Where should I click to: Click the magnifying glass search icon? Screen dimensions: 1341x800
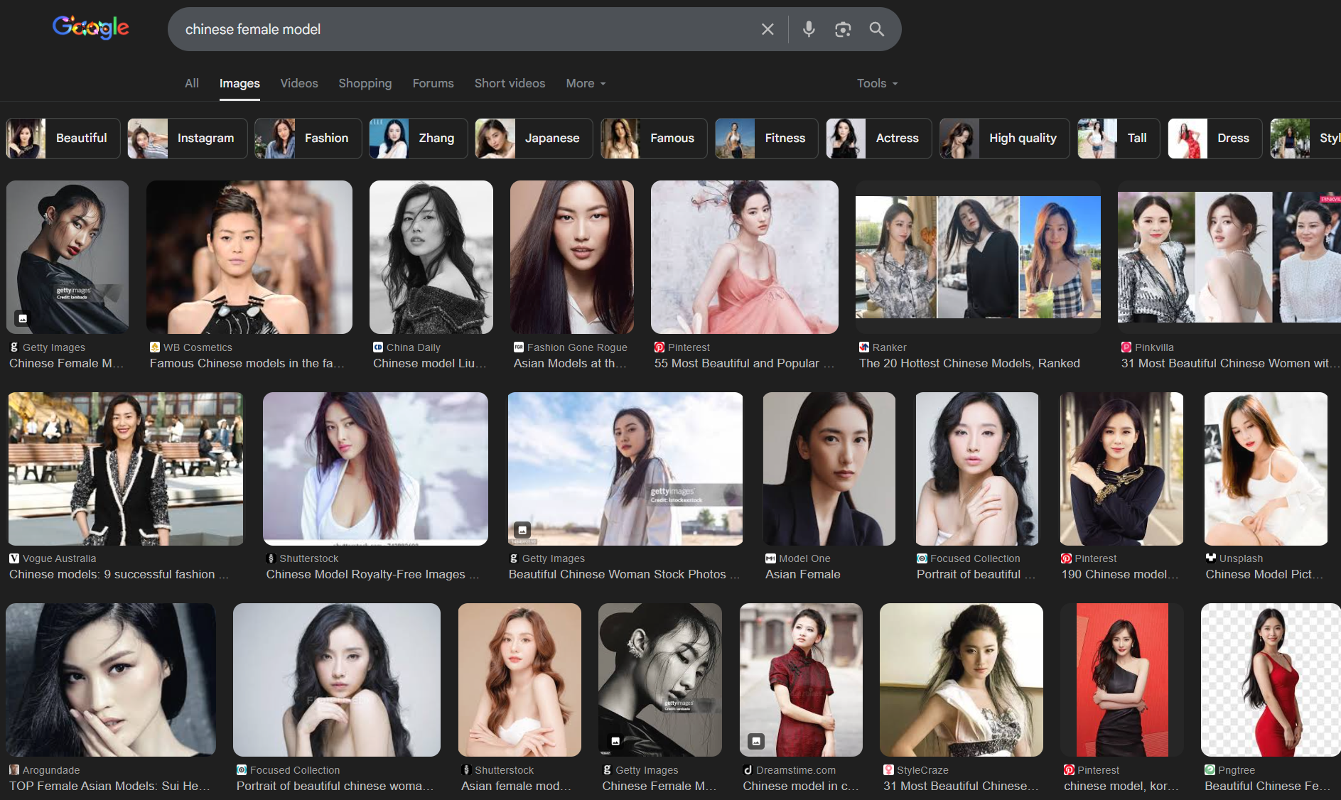tap(877, 29)
